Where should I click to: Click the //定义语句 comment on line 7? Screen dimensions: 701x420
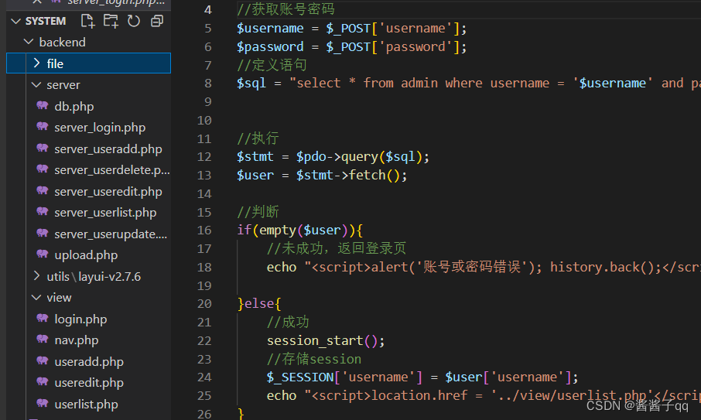[272, 65]
